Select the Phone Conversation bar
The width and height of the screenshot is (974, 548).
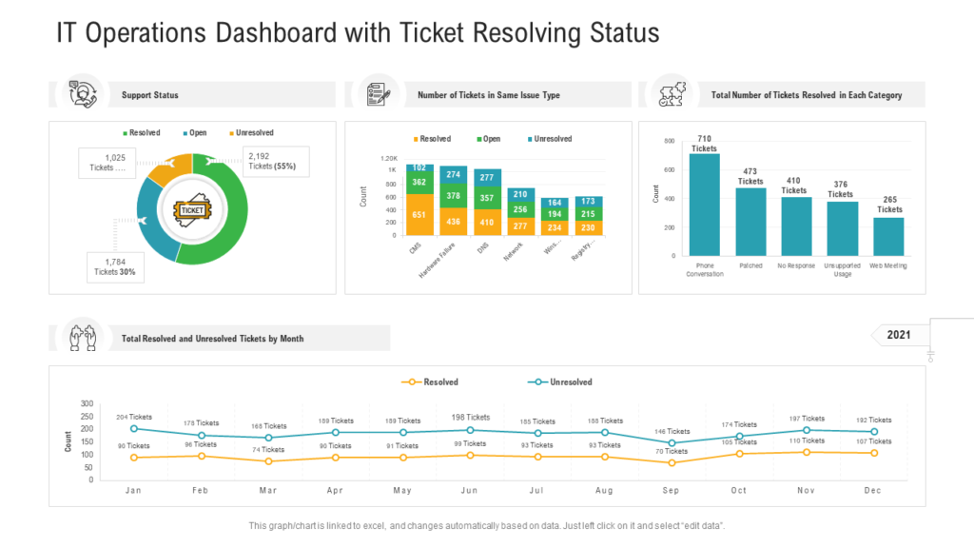coord(704,205)
